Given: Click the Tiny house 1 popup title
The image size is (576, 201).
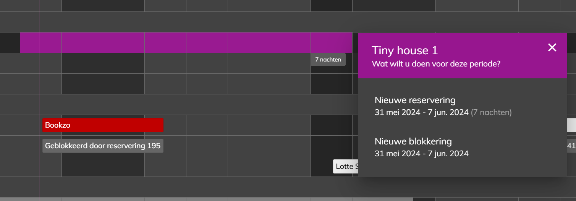Looking at the screenshot, I should point(404,50).
